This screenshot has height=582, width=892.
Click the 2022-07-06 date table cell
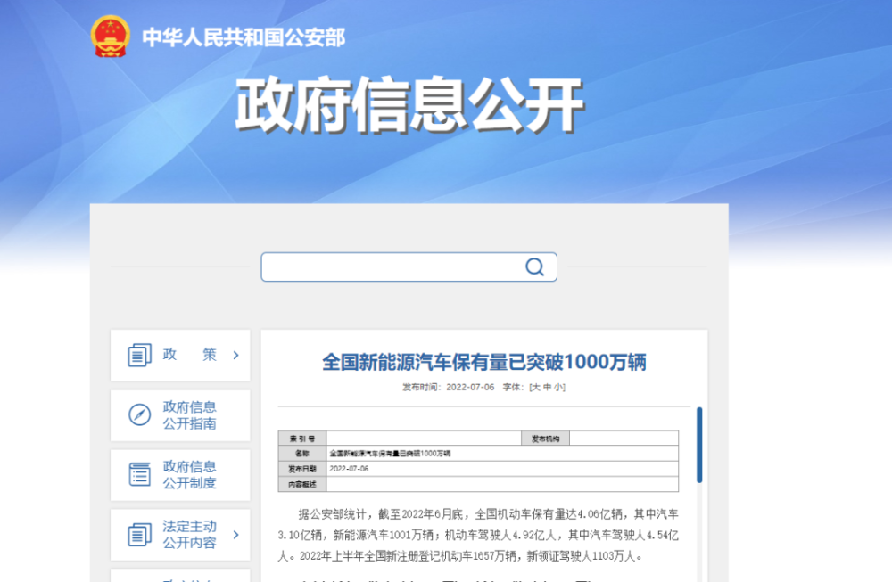point(502,469)
